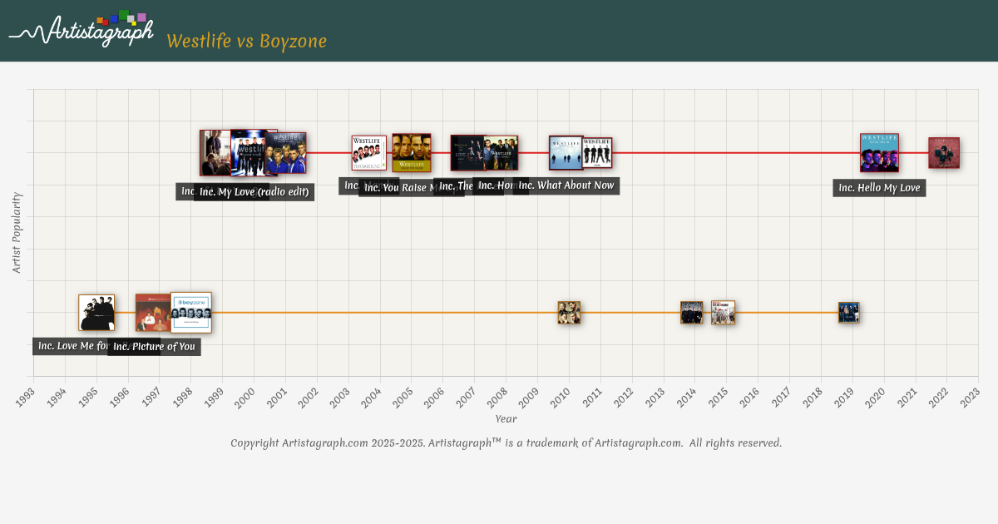The height and width of the screenshot is (524, 998).
Task: Open the Boyzone album thumbnail near 2010
Action: [569, 313]
